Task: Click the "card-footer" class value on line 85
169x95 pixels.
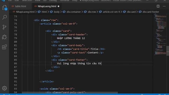Action: (x=77, y=60)
